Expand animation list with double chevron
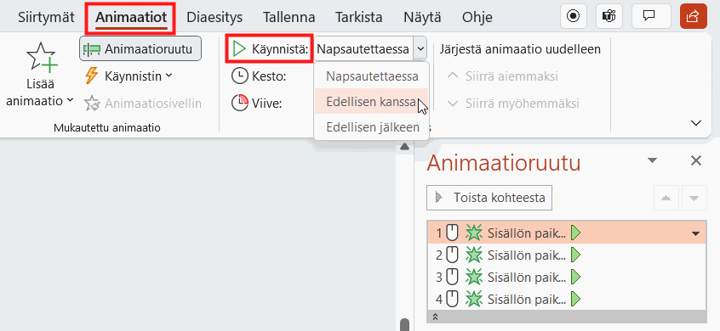The width and height of the screenshot is (720, 331). (x=436, y=317)
